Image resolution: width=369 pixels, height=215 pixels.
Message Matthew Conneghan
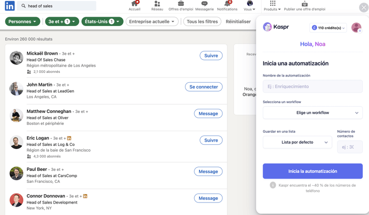208,113
